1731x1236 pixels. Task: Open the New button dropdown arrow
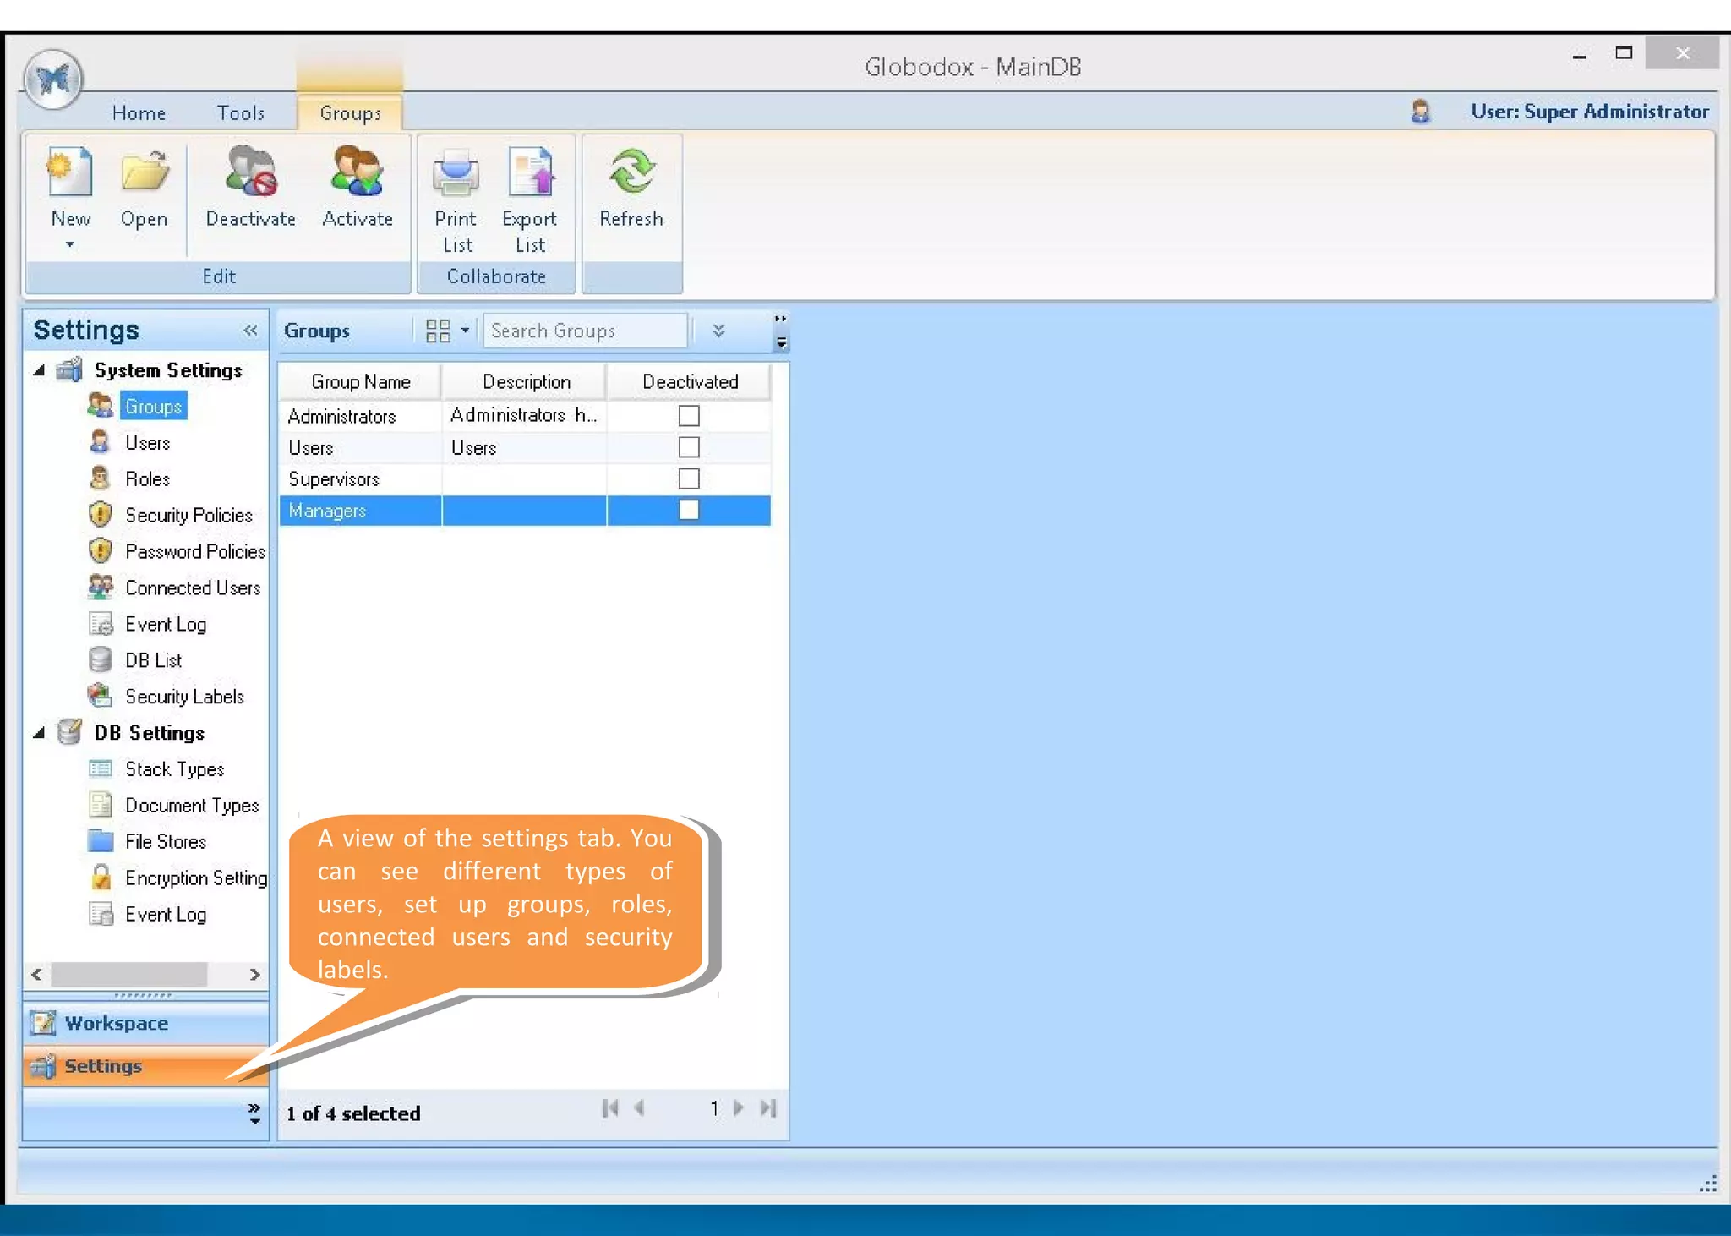(x=70, y=245)
